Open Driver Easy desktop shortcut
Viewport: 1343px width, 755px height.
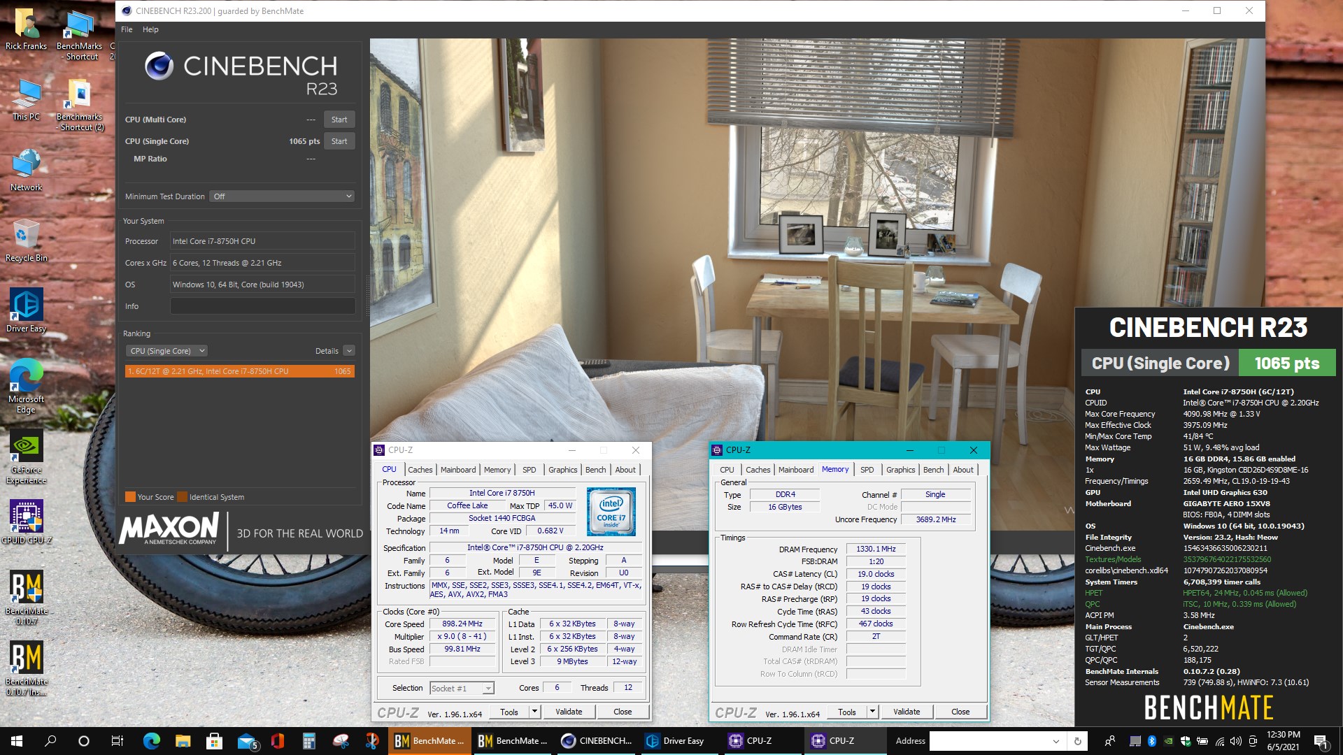pyautogui.click(x=26, y=310)
